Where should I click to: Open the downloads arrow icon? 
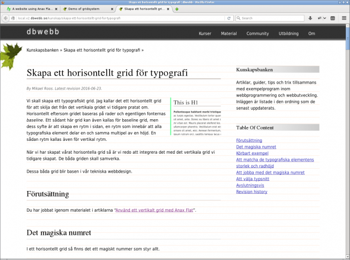point(310,18)
